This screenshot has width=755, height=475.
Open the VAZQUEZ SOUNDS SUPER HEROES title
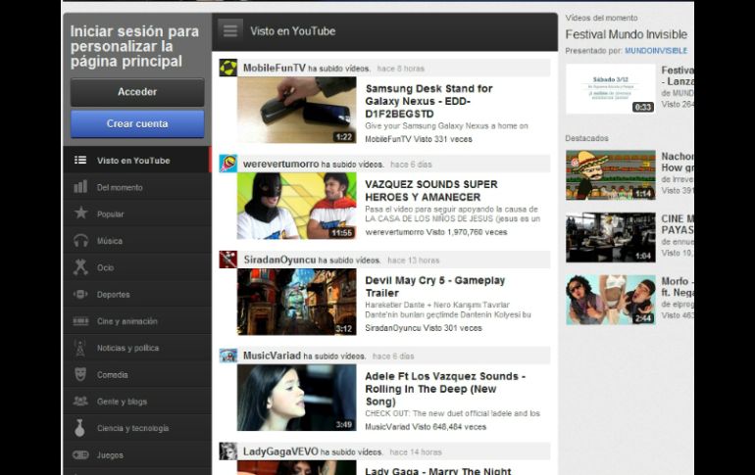point(430,191)
